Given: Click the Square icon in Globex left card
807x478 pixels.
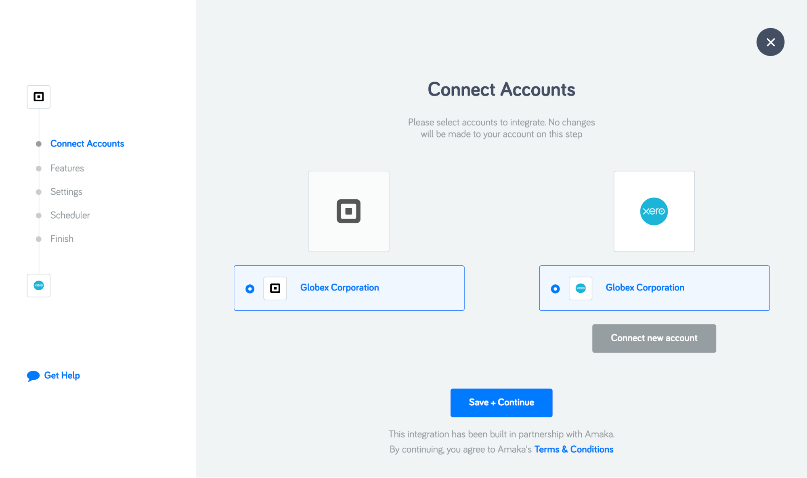Looking at the screenshot, I should point(276,288).
